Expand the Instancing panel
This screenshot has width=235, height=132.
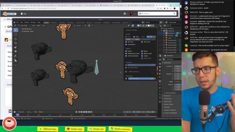(x=167, y=102)
